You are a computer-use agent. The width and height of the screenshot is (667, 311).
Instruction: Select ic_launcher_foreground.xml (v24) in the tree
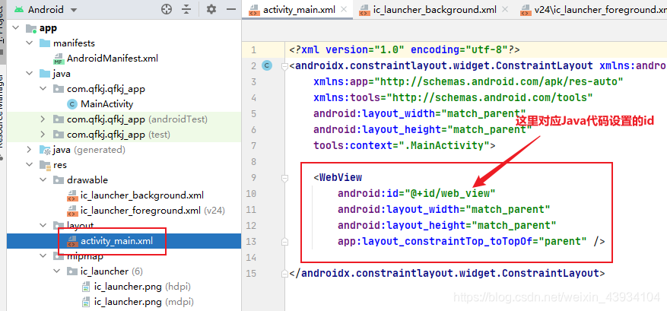click(x=153, y=210)
